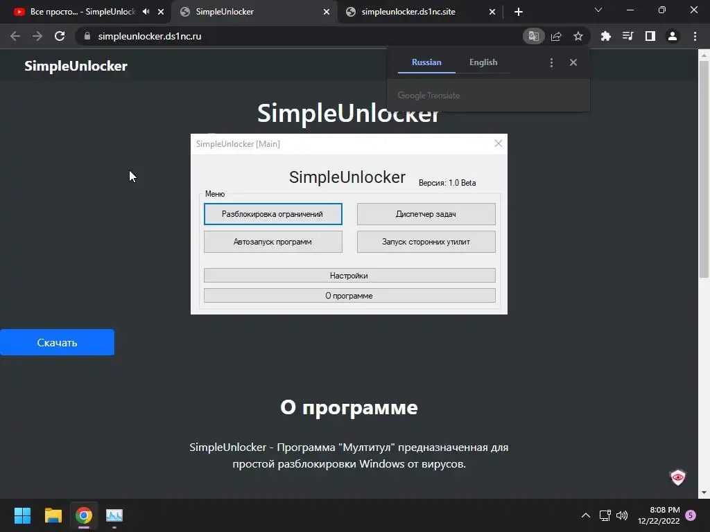710x532 pixels.
Task: Close the simpleunlocker.ds1nc.site tab
Action: 492,12
